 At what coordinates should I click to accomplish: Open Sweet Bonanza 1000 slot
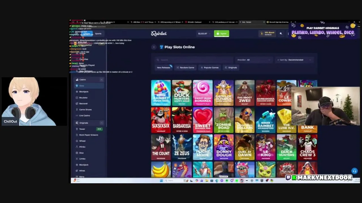click(203, 120)
